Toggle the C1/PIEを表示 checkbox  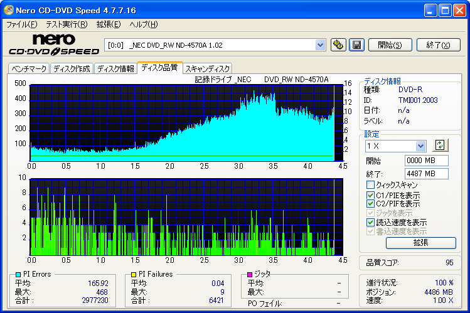[370, 195]
